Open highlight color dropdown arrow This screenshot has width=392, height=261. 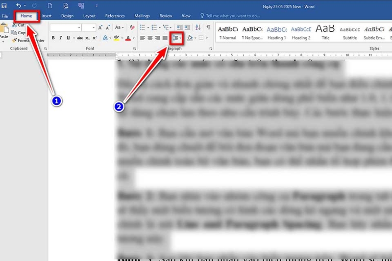(x=122, y=38)
